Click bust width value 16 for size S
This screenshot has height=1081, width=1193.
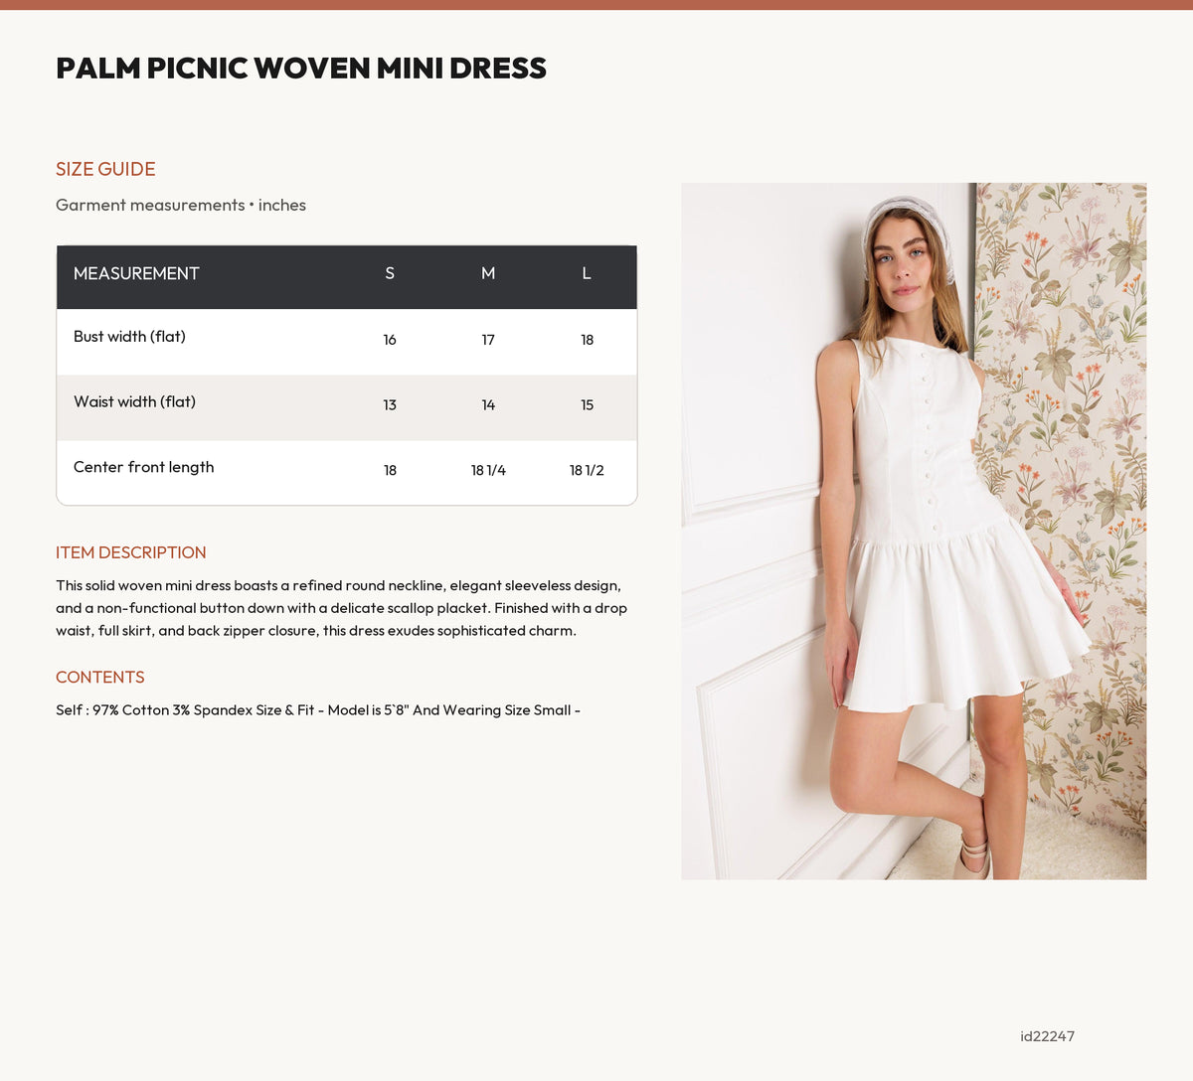(390, 340)
